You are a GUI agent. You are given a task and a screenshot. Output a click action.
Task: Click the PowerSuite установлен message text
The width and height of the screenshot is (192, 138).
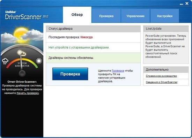166,46
